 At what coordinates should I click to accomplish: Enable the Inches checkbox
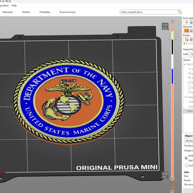coord(187,165)
